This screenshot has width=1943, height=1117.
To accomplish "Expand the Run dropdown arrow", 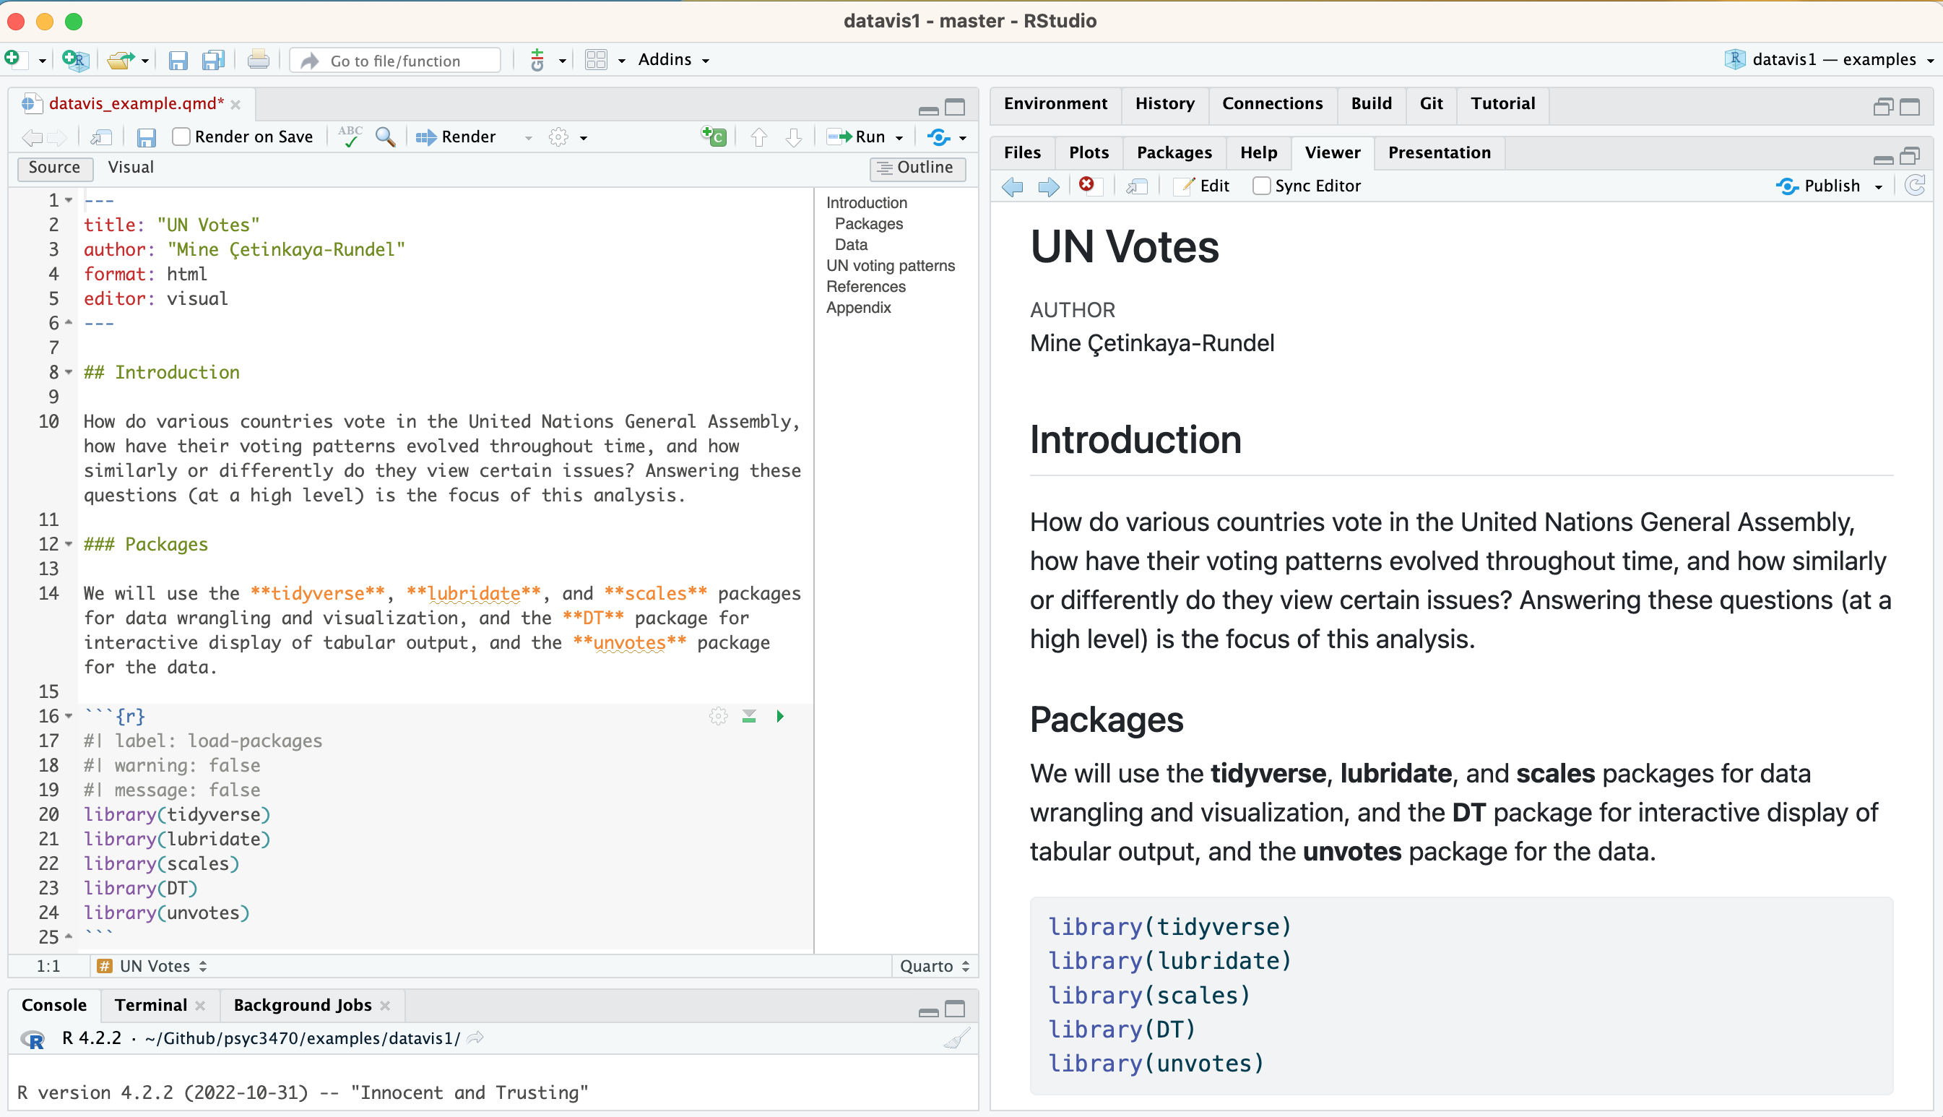I will [x=899, y=138].
